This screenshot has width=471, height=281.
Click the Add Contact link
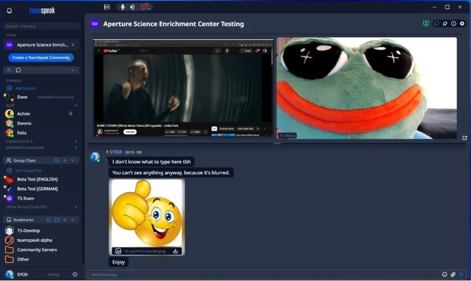point(26,88)
